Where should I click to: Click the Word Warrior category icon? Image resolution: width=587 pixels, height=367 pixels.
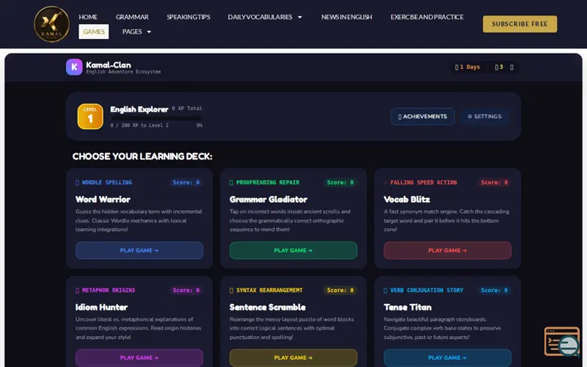[x=77, y=183]
